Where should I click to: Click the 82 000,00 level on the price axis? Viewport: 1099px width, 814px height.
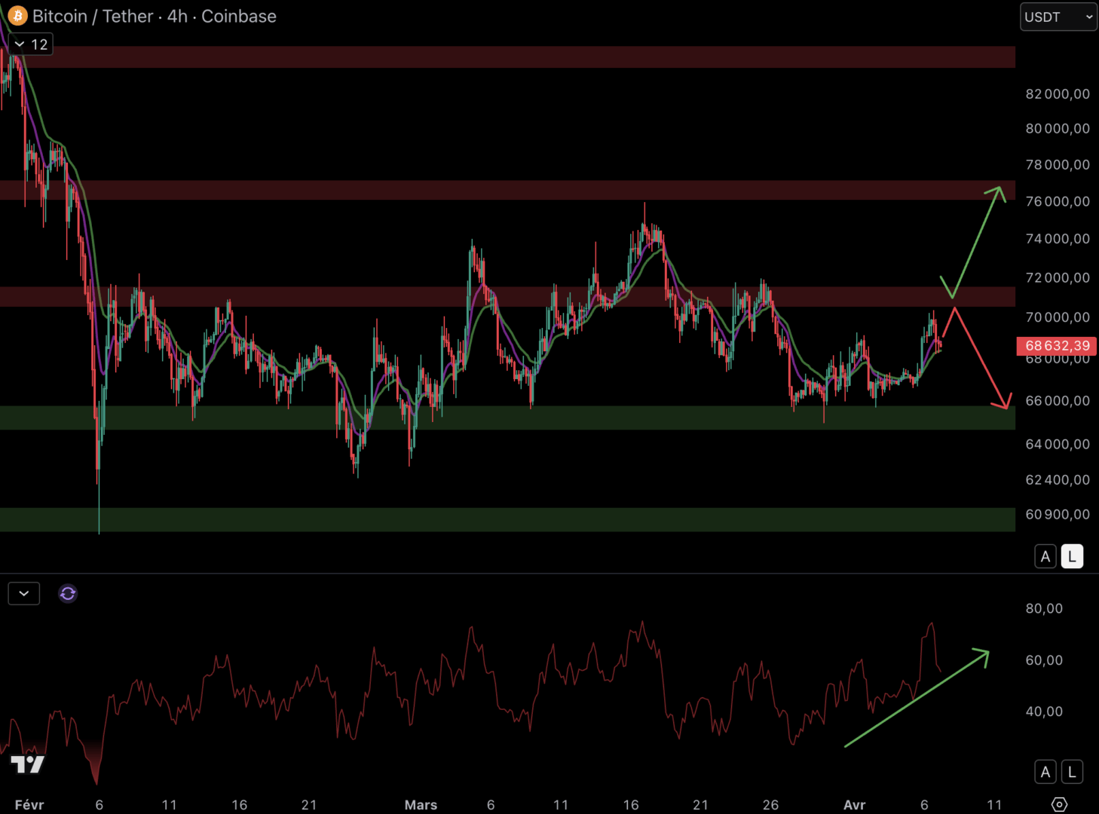pos(1057,94)
